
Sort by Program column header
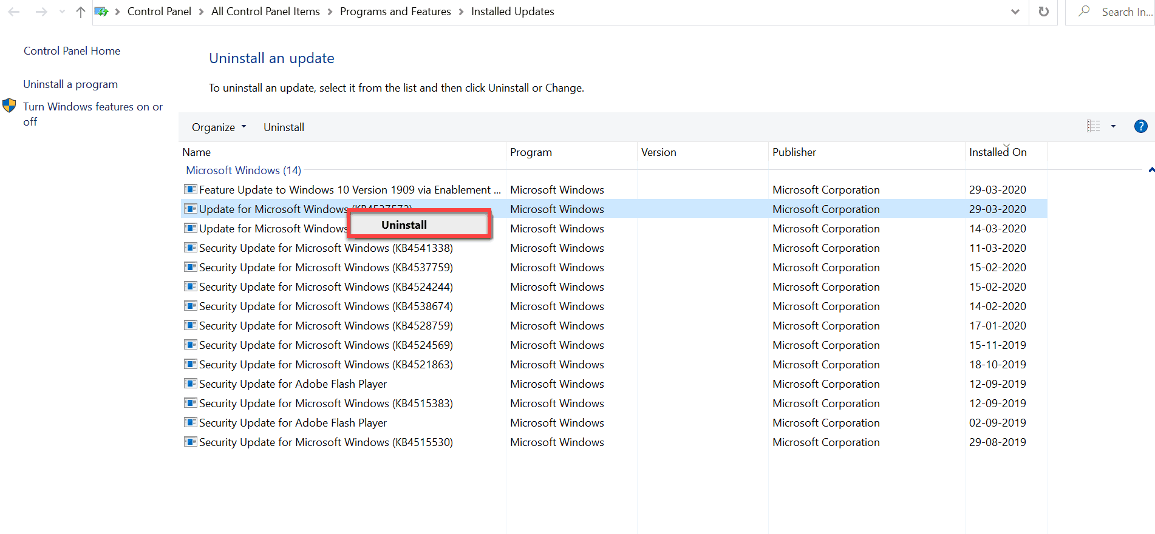pos(571,152)
